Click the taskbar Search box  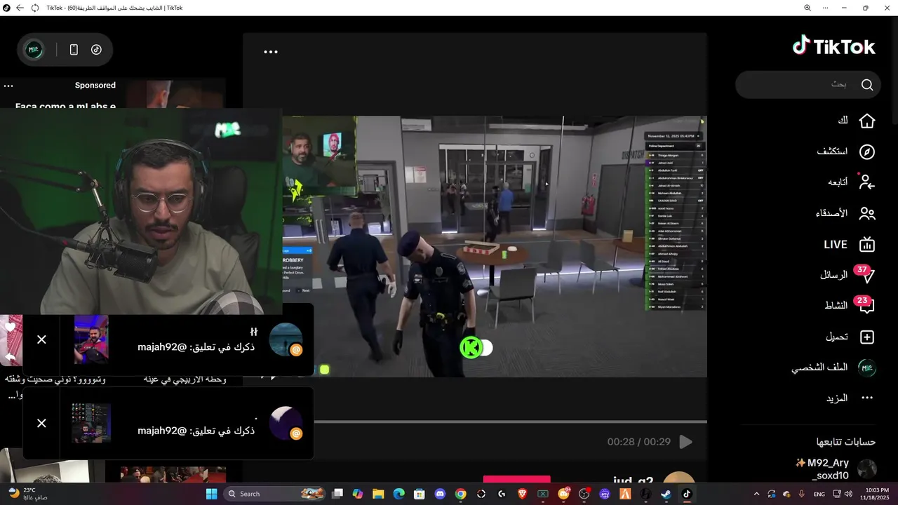coord(276,494)
